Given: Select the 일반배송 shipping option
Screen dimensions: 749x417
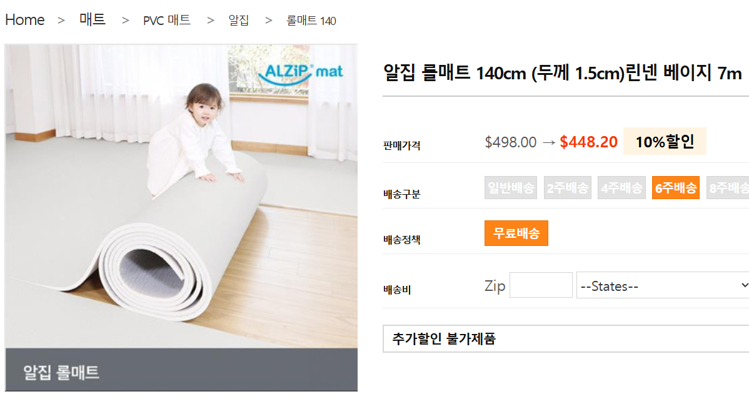Looking at the screenshot, I should pyautogui.click(x=511, y=188).
